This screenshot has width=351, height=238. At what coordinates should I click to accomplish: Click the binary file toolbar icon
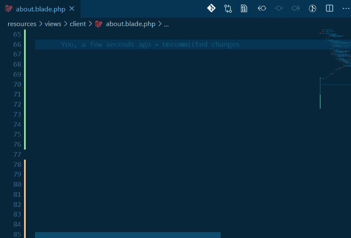click(x=244, y=8)
